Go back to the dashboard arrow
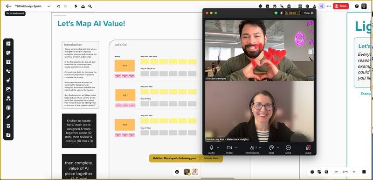The height and width of the screenshot is (180, 373). [x=8, y=7]
